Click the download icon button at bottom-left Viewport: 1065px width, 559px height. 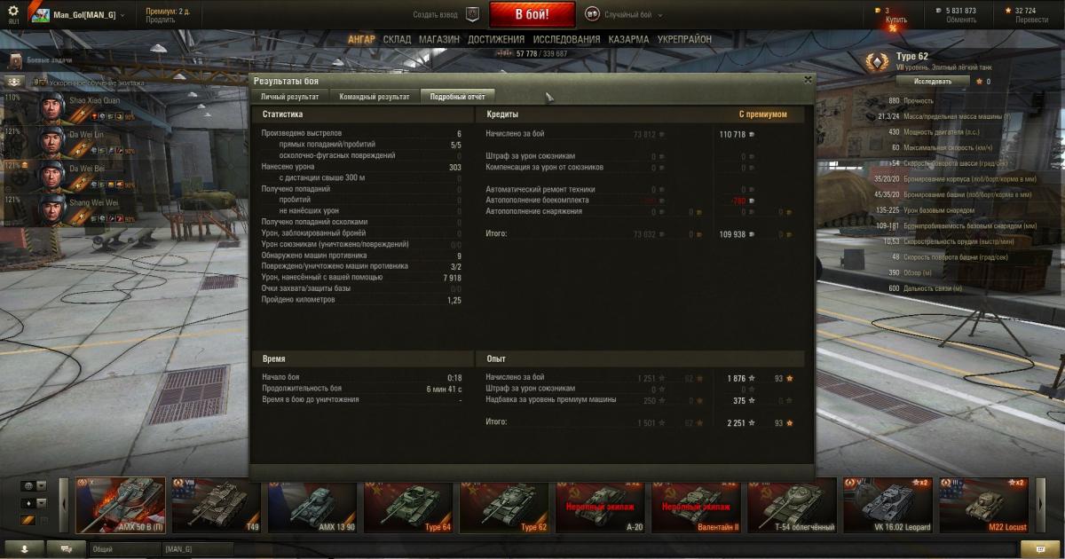22,549
